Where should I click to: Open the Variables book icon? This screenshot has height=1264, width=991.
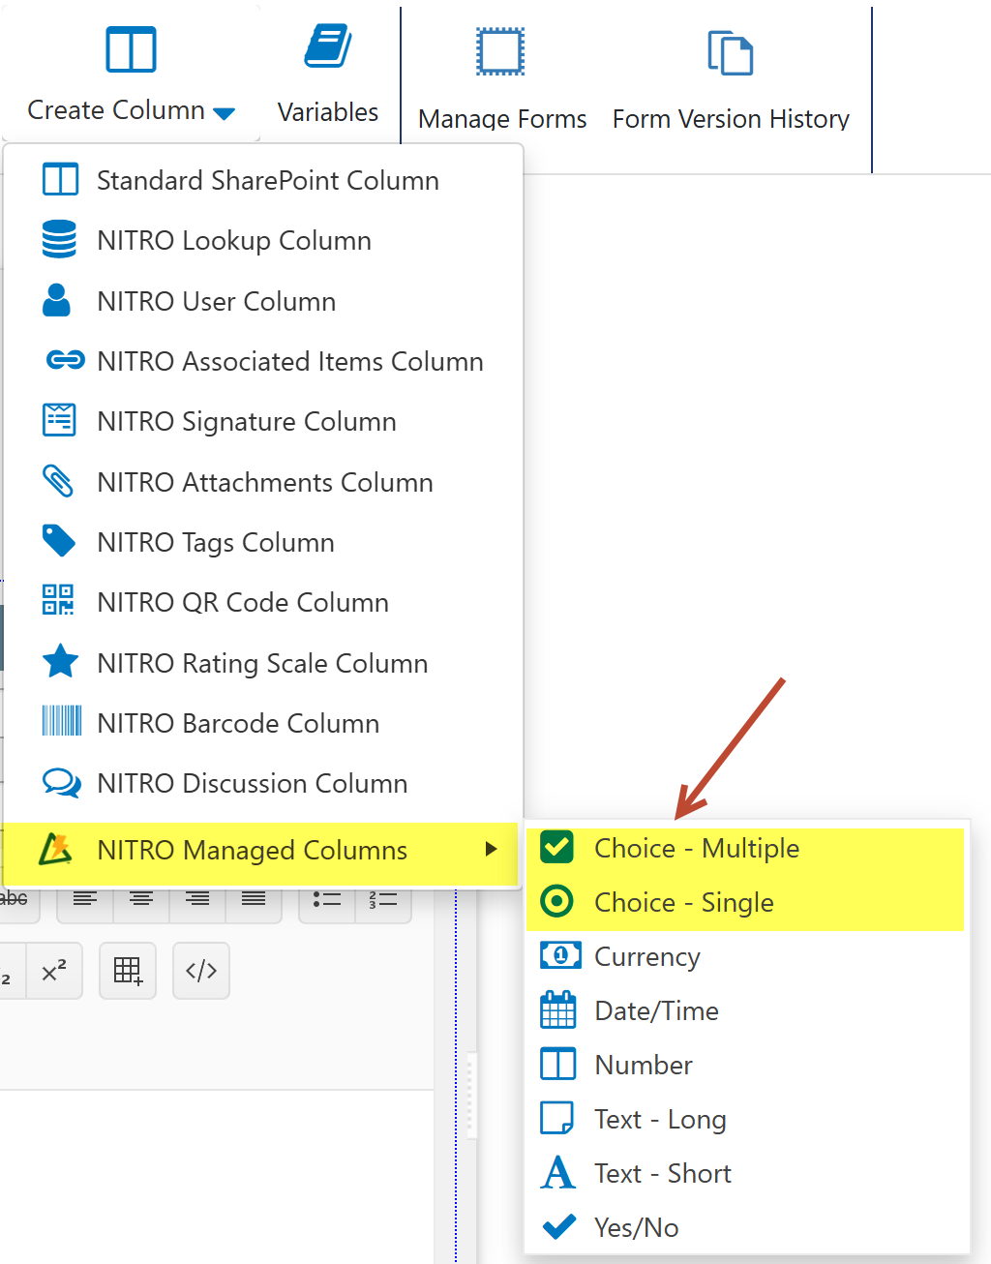[328, 46]
